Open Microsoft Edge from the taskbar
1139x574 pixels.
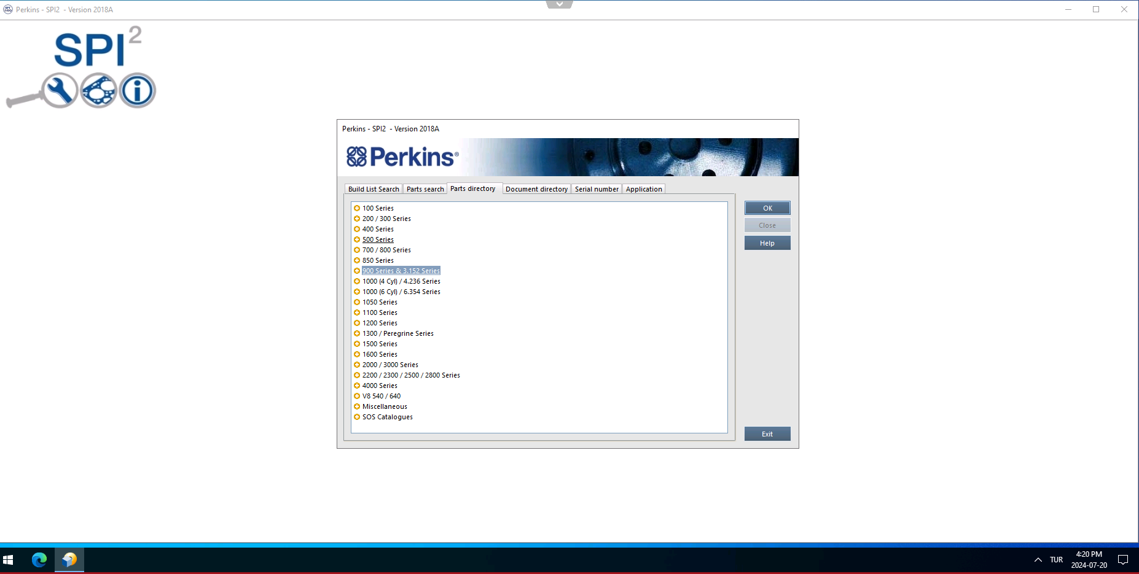[39, 560]
